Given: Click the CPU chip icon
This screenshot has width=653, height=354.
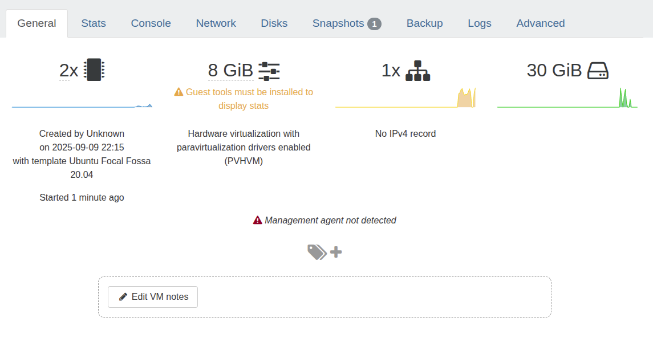Looking at the screenshot, I should coord(95,70).
